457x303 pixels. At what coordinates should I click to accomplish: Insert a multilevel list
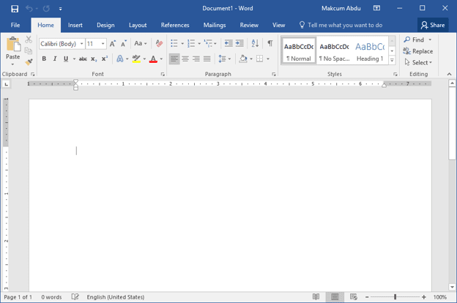coord(208,43)
